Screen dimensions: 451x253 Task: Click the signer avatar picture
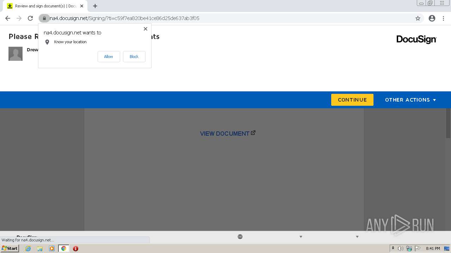[16, 54]
